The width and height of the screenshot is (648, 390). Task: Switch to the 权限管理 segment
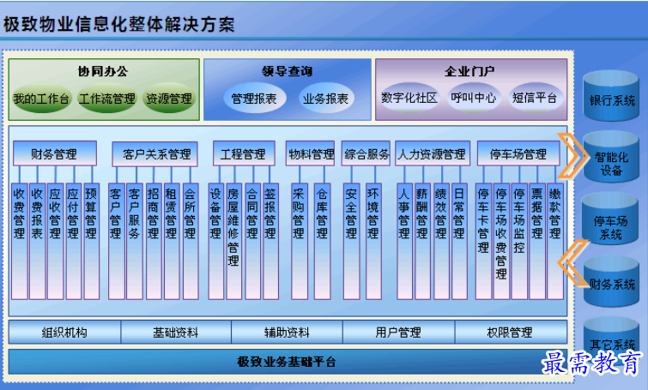tap(511, 333)
